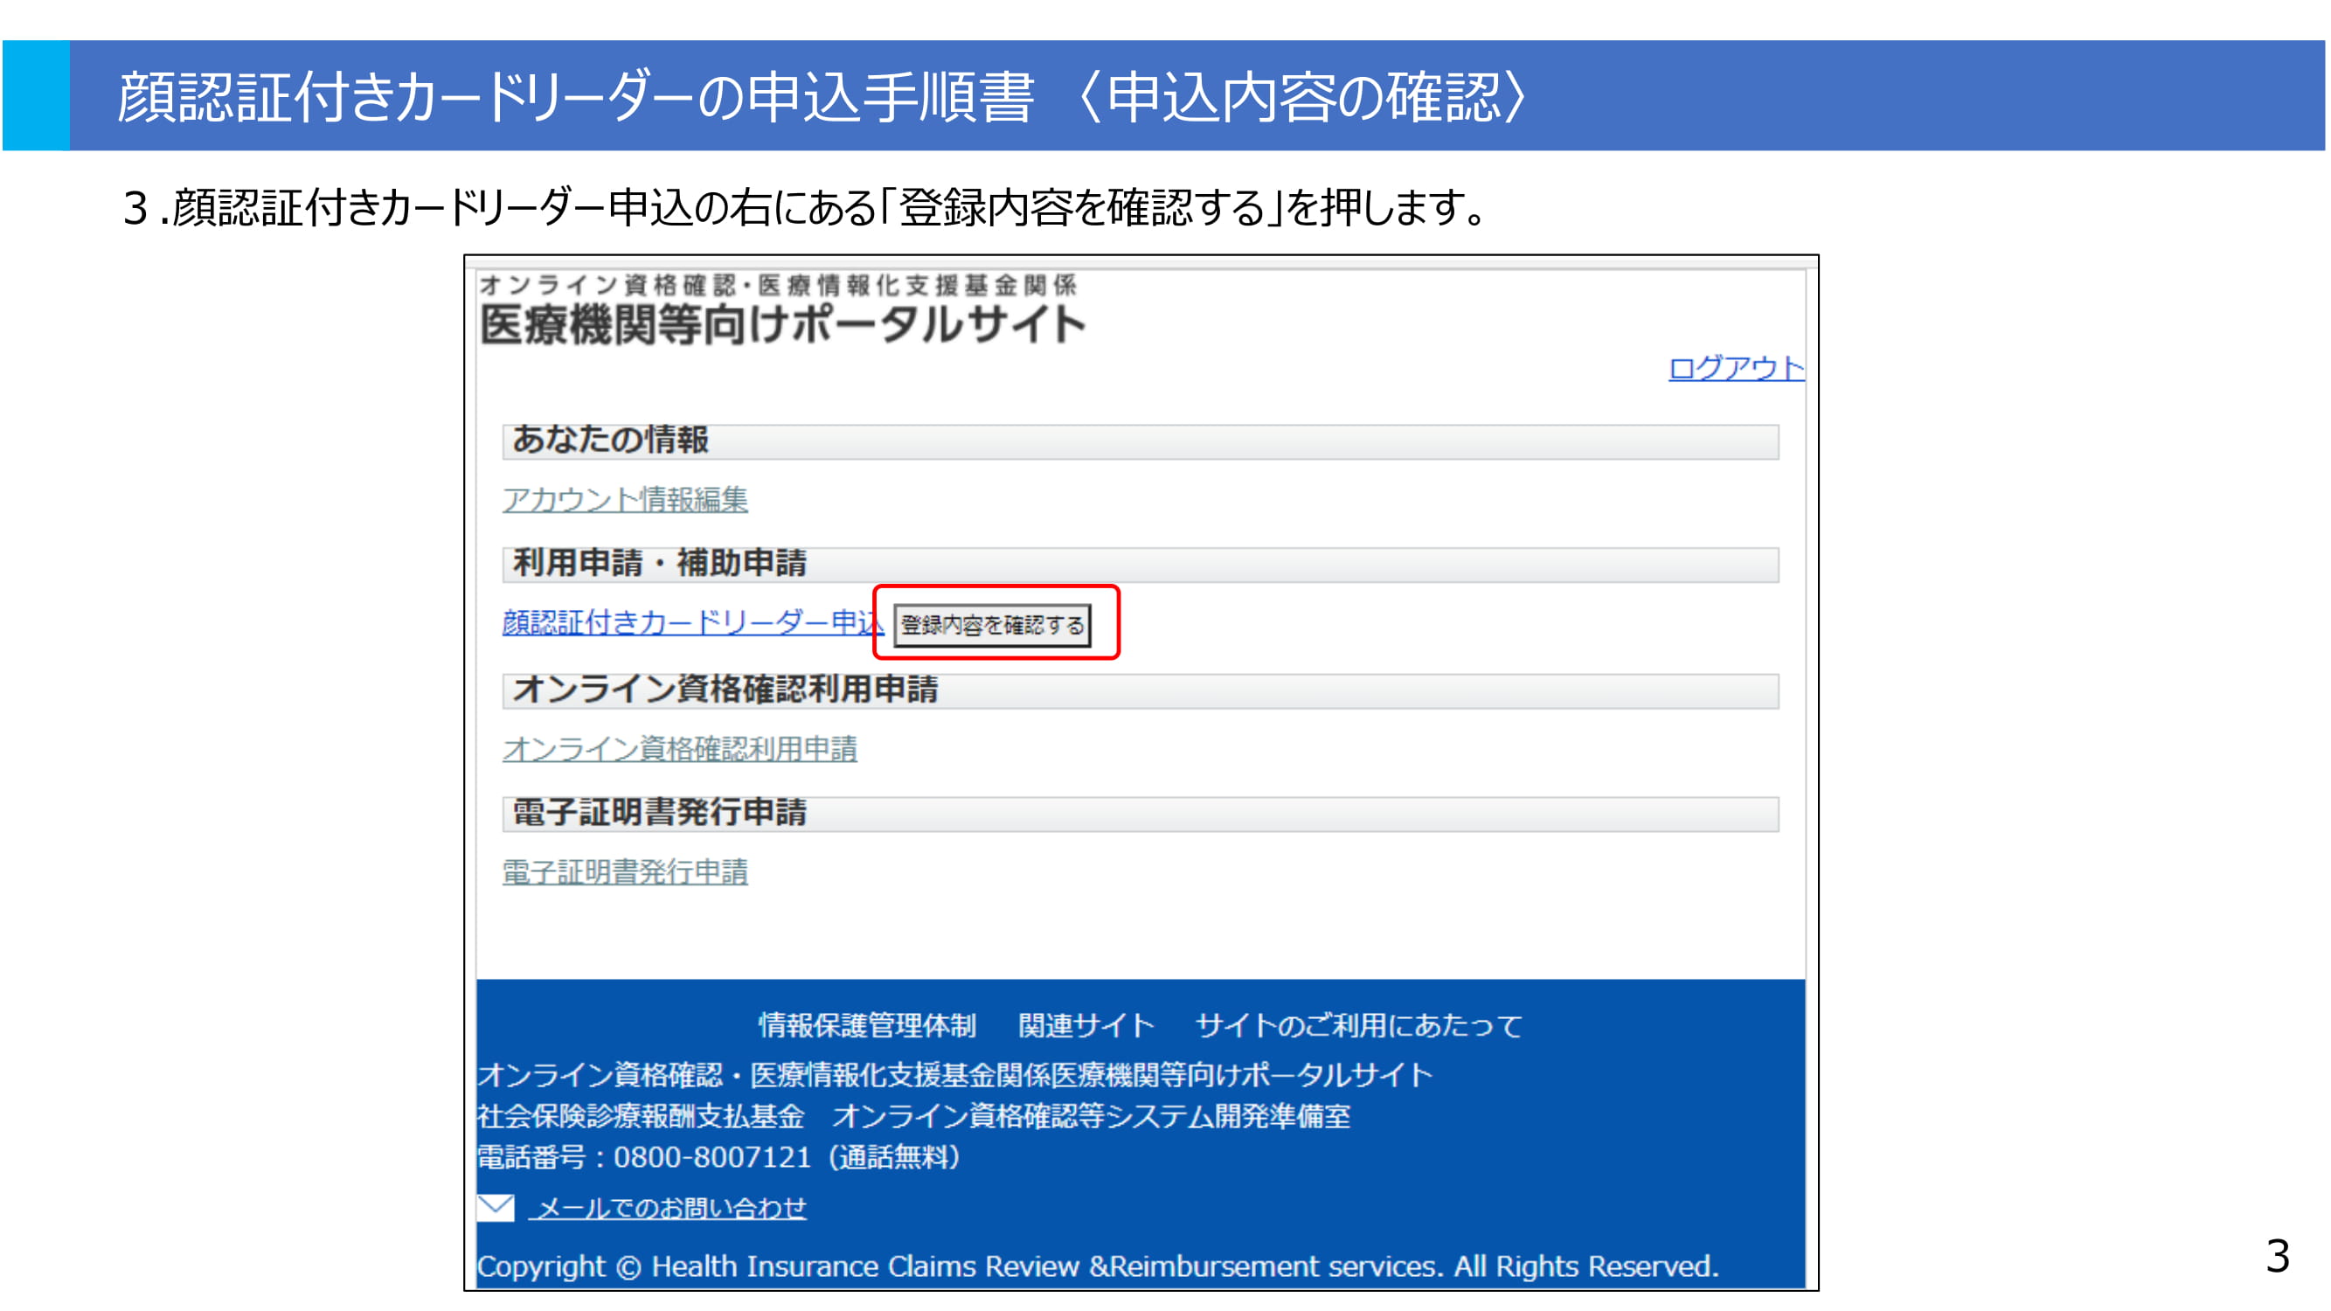Open 電子証明書発行申請 link
Image resolution: width=2331 pixels, height=1311 pixels.
click(624, 872)
